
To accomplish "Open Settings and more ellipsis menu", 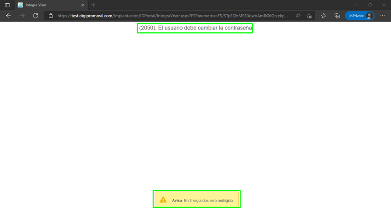I will [x=382, y=16].
